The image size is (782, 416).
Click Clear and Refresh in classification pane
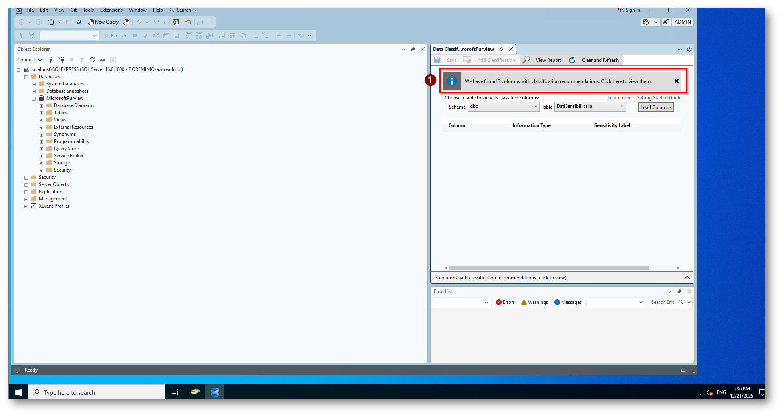[599, 60]
